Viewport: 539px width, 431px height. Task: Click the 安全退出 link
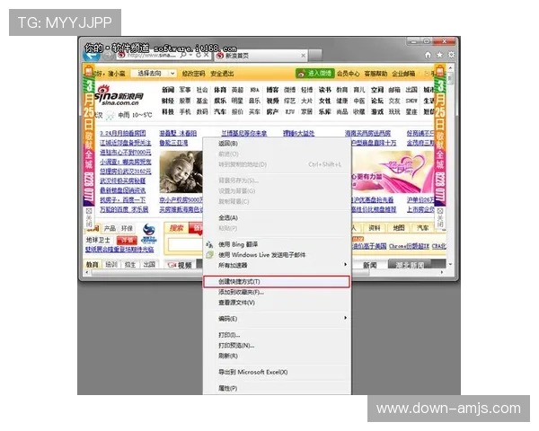tap(222, 74)
